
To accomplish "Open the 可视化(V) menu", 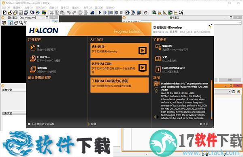I will (41, 7).
